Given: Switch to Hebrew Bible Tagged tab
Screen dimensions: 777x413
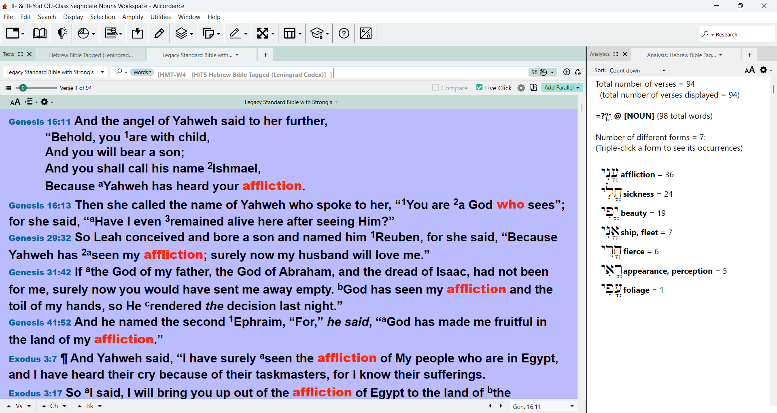Looking at the screenshot, I should pyautogui.click(x=91, y=55).
